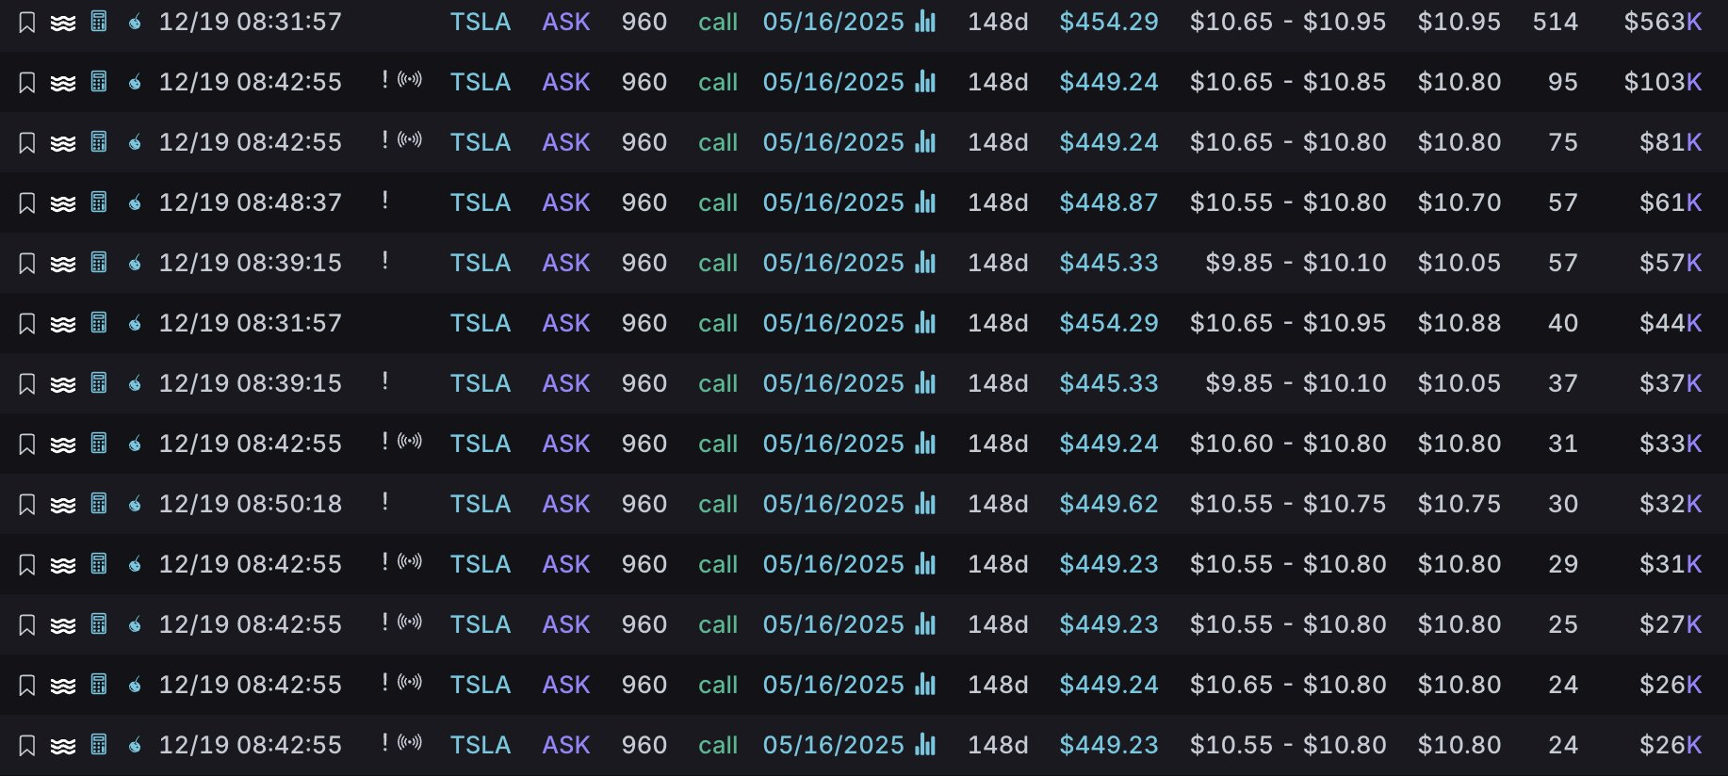Open the calculator icon in the $27K row
The height and width of the screenshot is (776, 1728).
point(99,623)
